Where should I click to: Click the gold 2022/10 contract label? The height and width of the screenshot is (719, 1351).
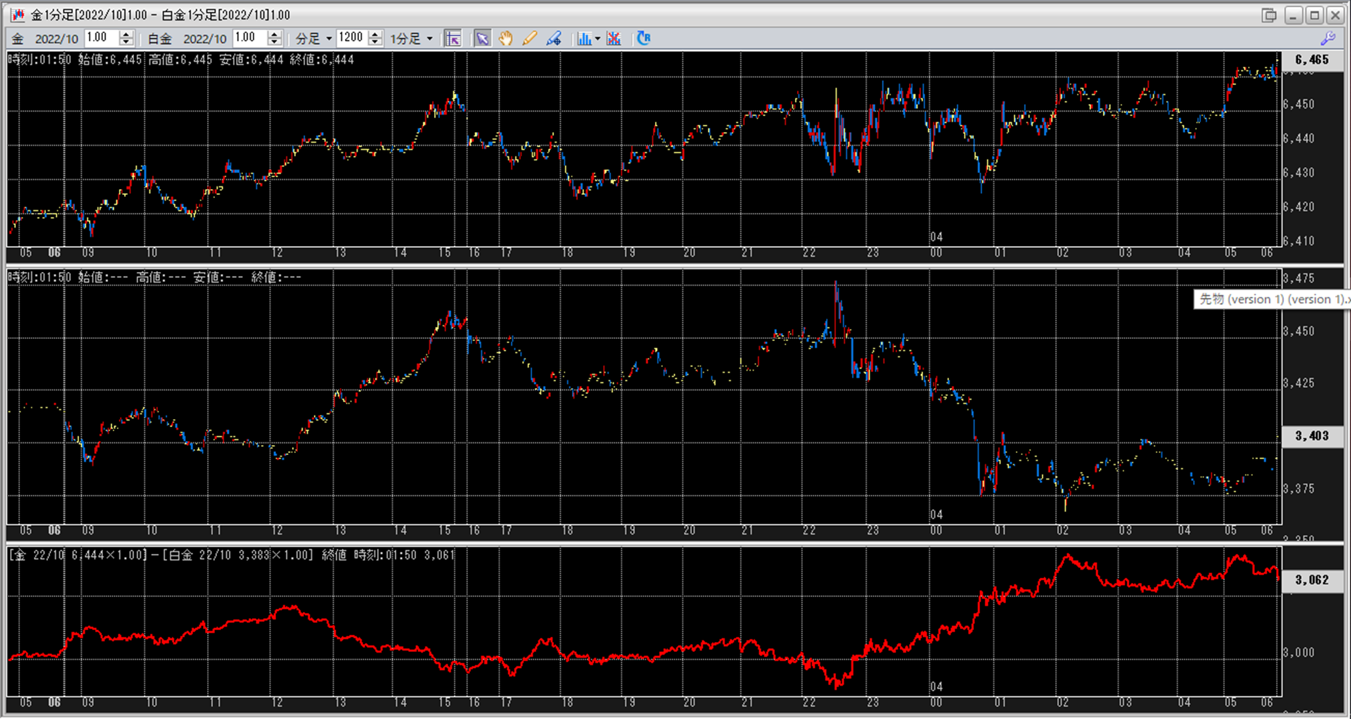pyautogui.click(x=56, y=39)
